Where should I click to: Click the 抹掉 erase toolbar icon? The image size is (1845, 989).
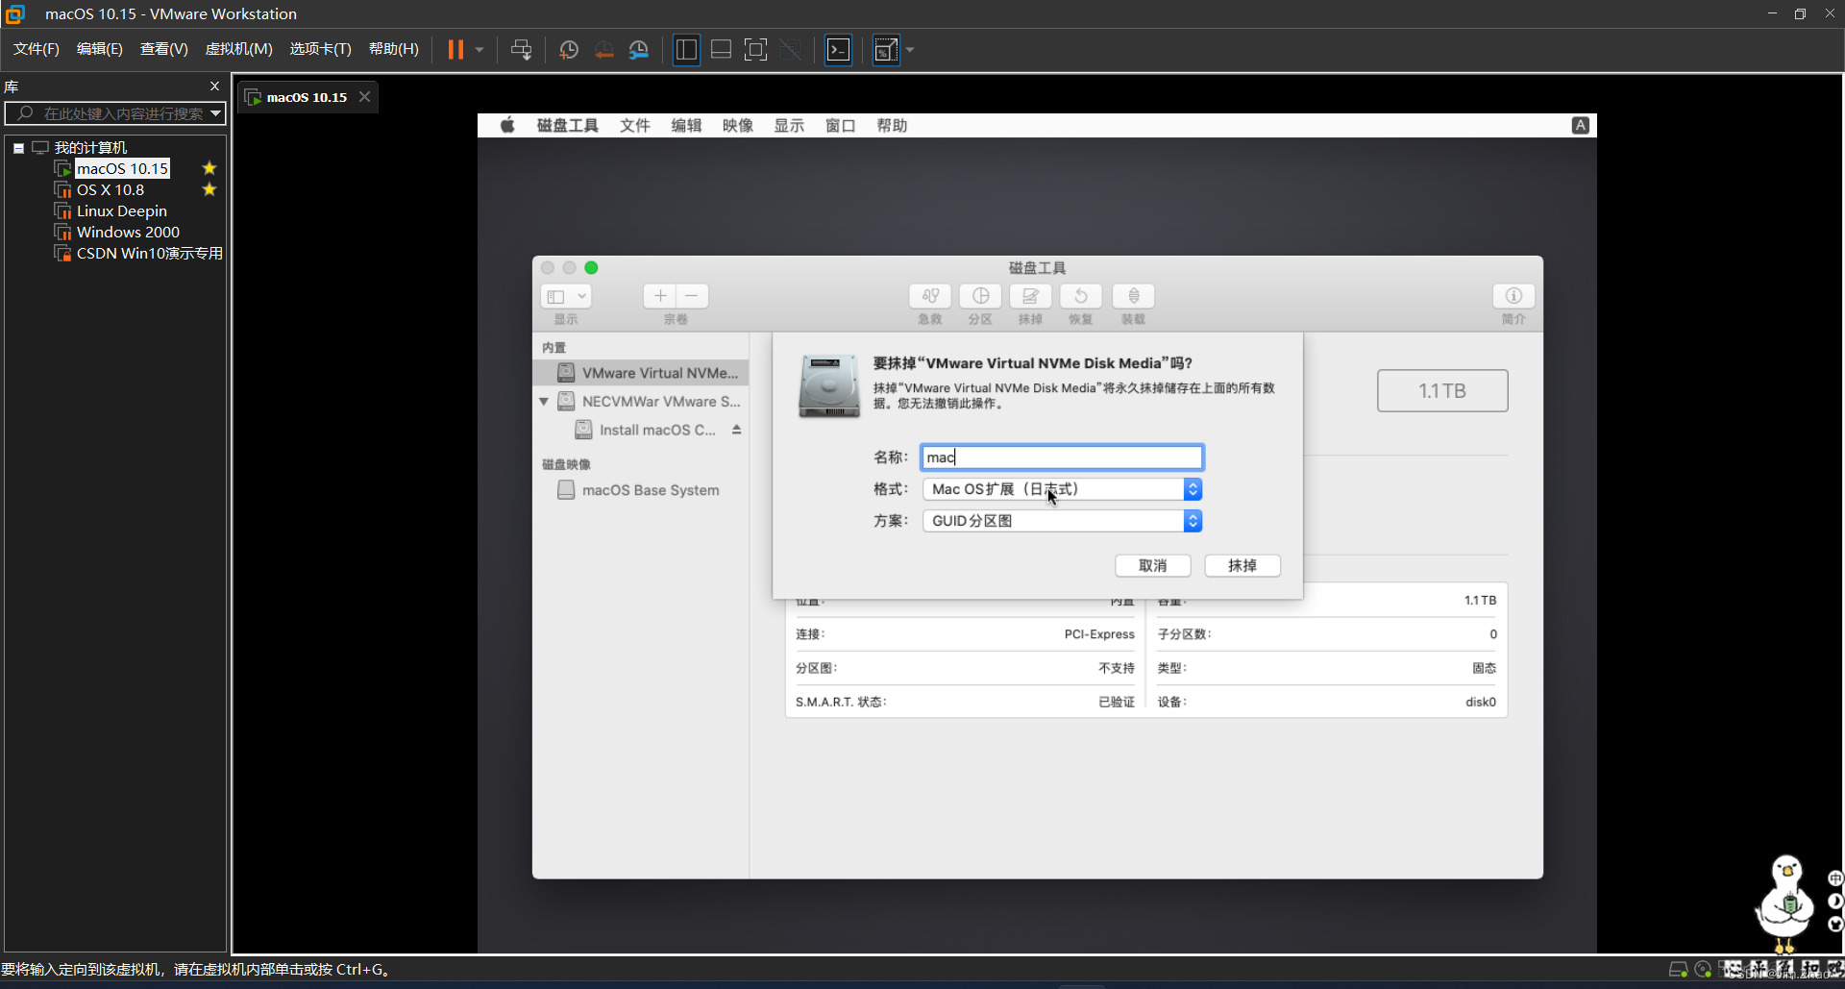1030,296
